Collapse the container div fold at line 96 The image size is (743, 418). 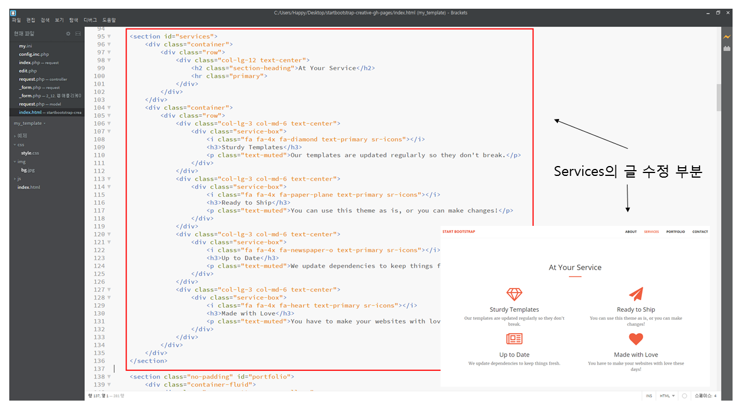tap(109, 44)
